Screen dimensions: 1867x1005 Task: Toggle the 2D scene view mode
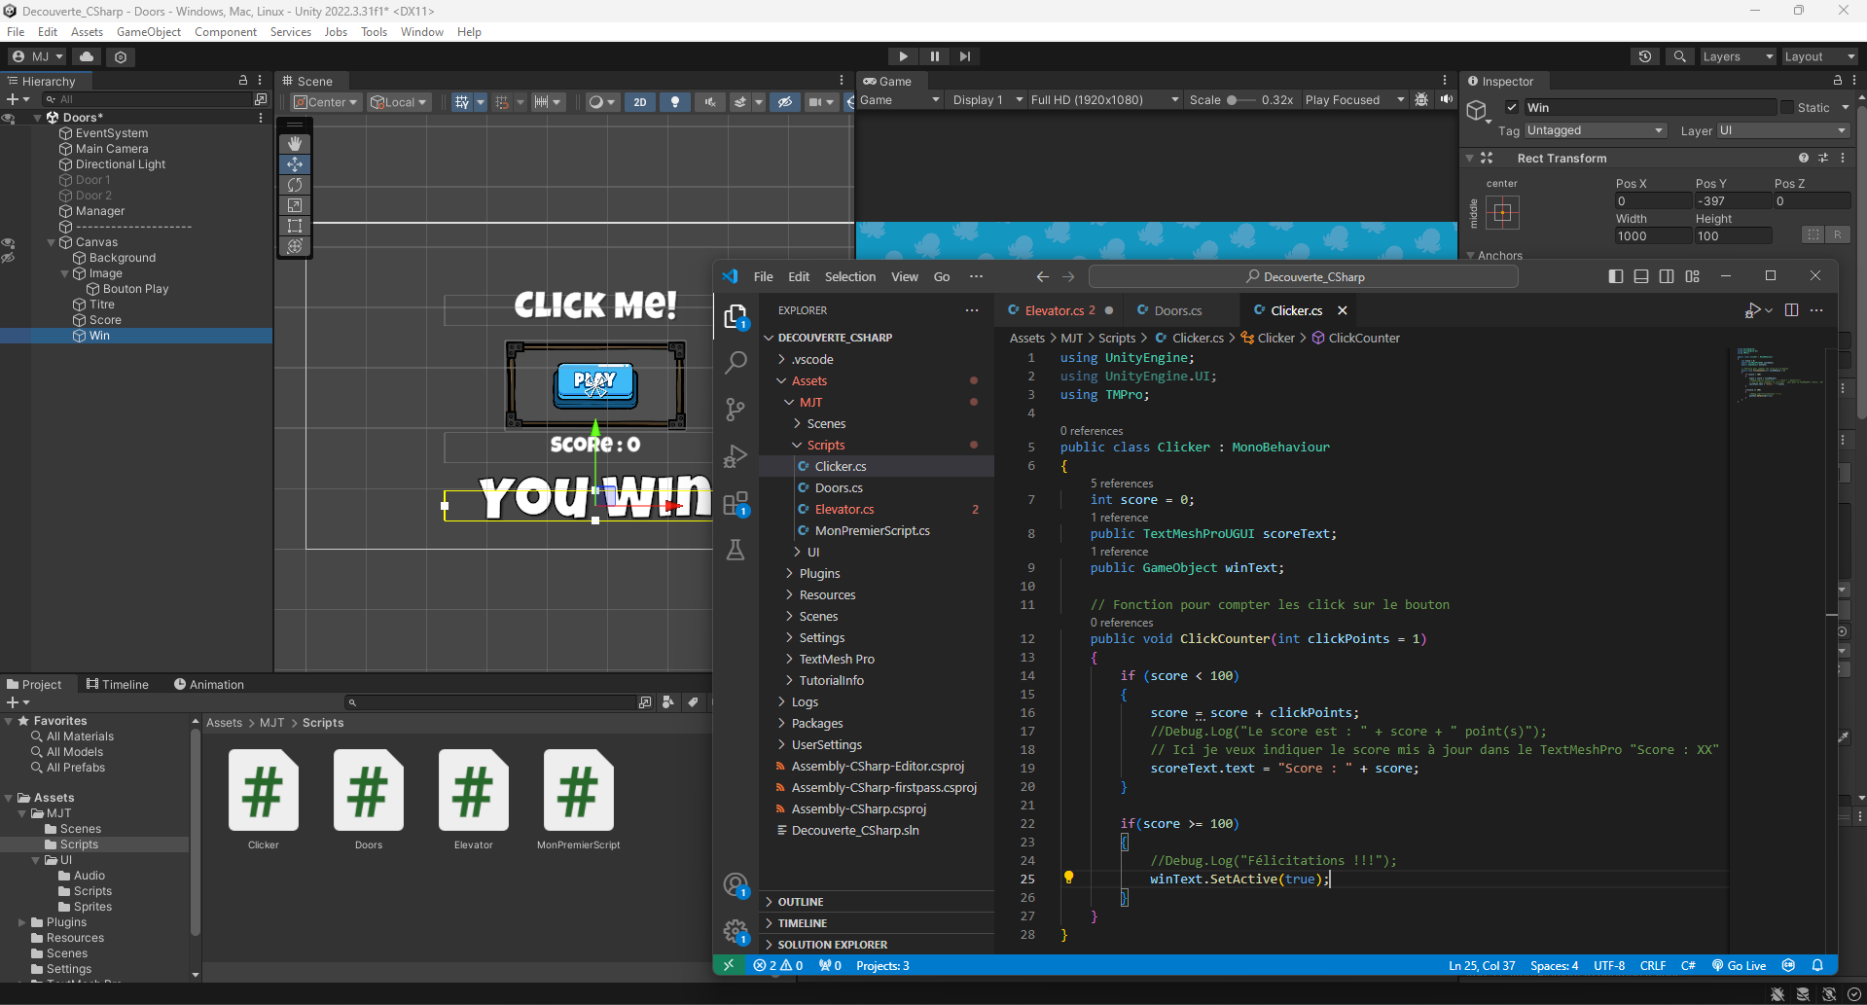(639, 102)
